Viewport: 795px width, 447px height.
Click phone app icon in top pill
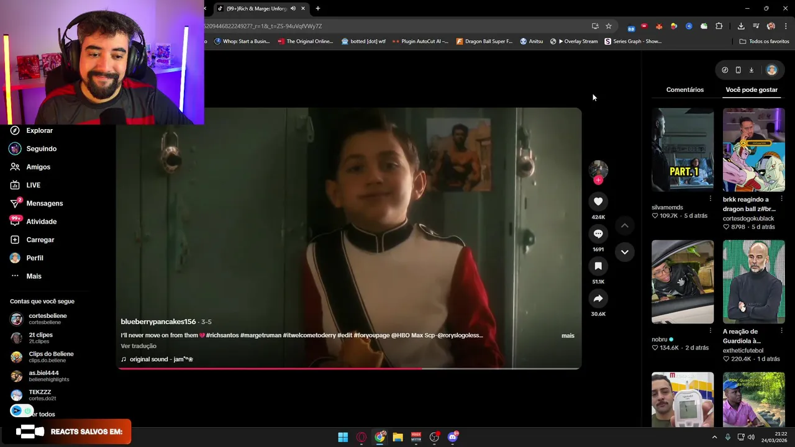(x=738, y=70)
